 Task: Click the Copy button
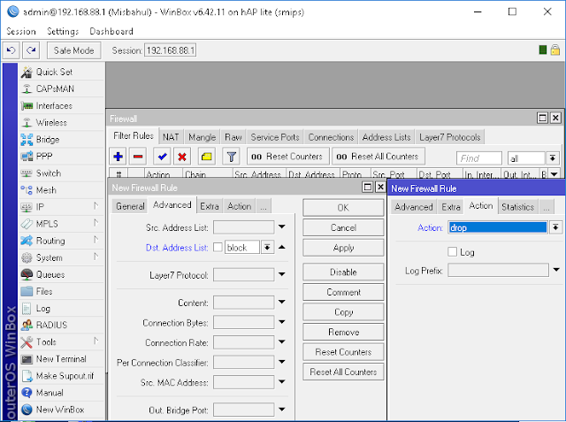[x=343, y=312]
